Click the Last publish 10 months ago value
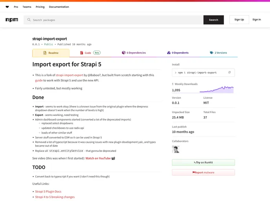 (183, 132)
